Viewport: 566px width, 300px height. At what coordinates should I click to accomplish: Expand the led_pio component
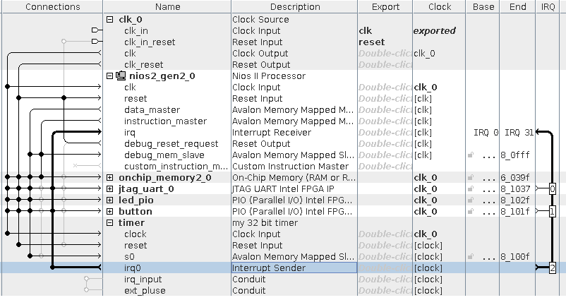click(110, 200)
